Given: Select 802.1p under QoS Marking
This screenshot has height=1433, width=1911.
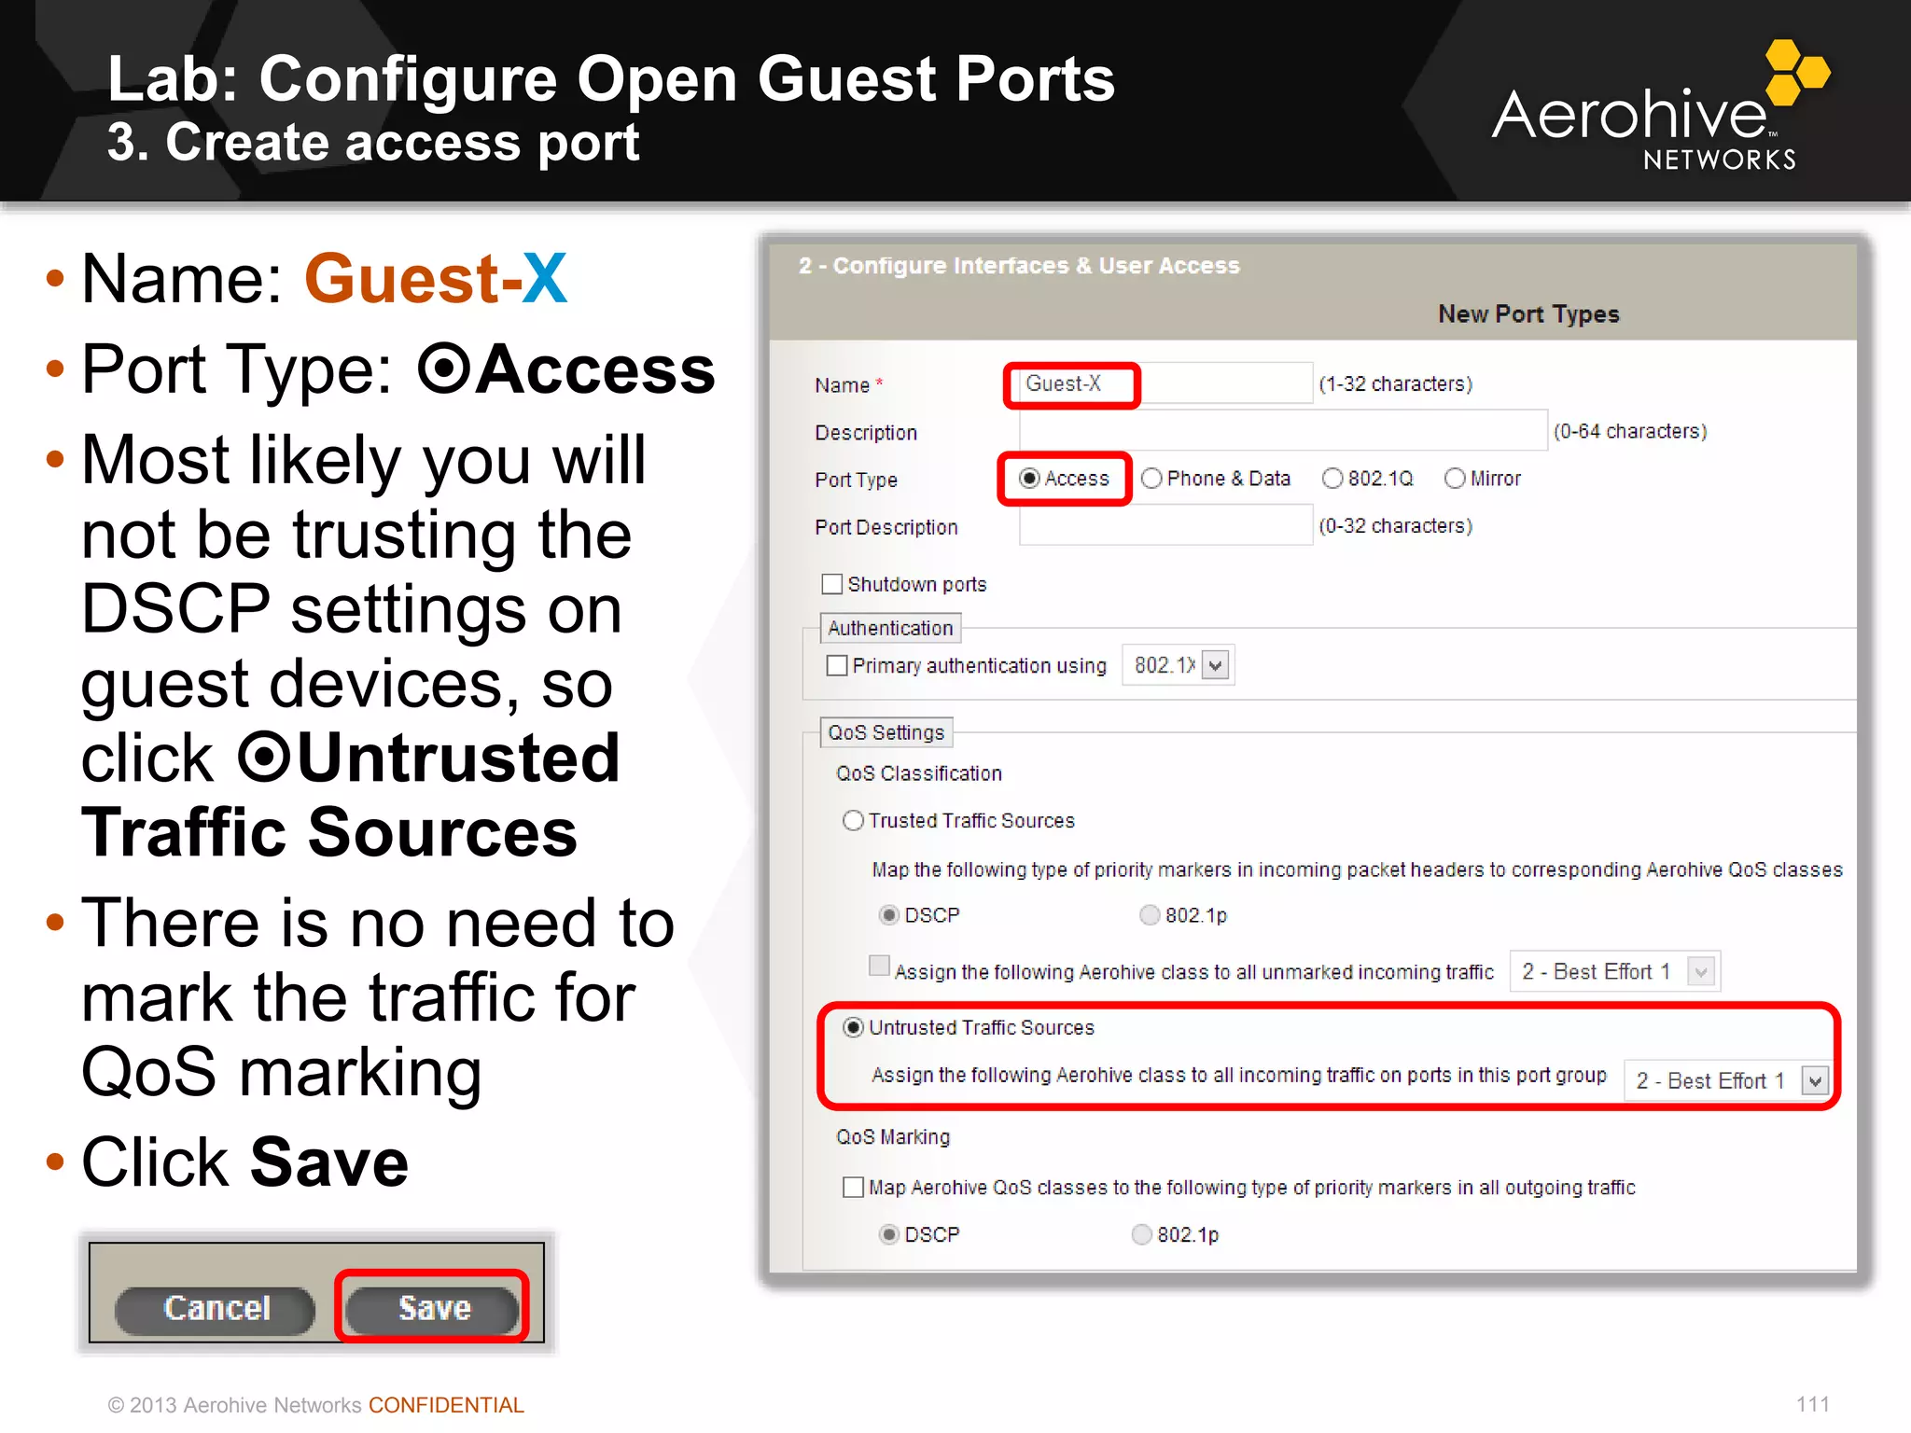Looking at the screenshot, I should coord(1142,1235).
